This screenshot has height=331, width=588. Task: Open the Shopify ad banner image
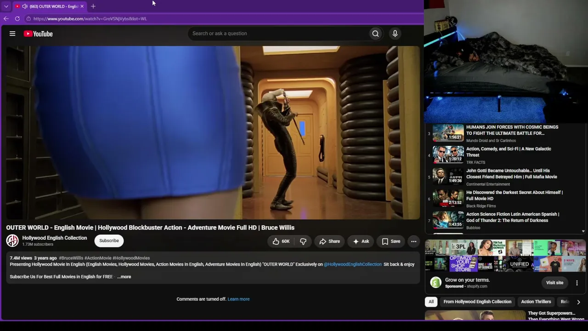505,256
